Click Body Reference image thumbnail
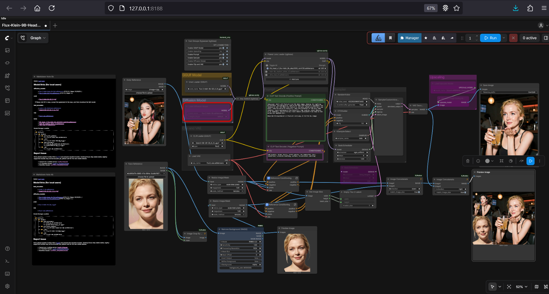The image size is (549, 294). 144,120
